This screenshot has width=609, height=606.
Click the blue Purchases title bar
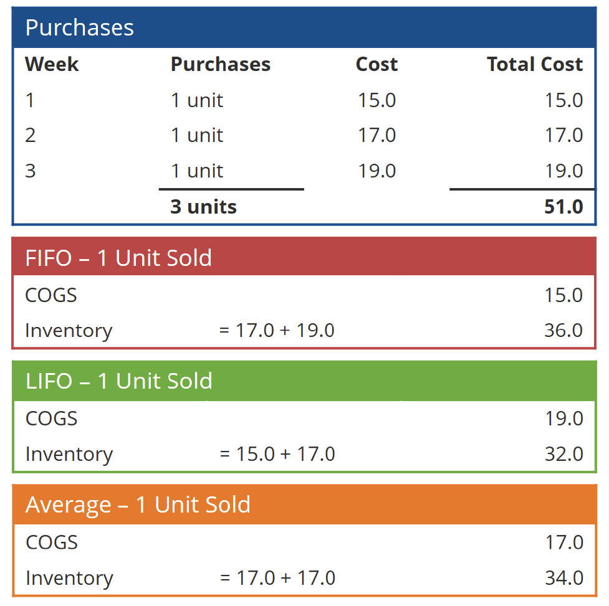click(x=304, y=28)
